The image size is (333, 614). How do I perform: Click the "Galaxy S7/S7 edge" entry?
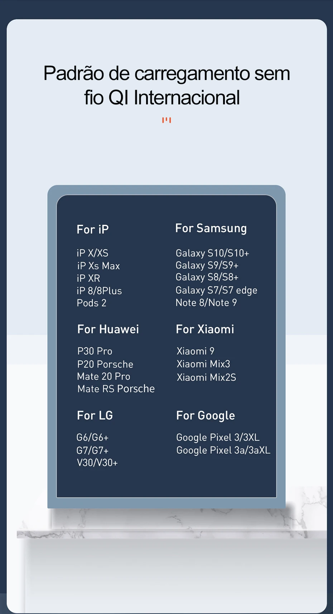pos(216,290)
